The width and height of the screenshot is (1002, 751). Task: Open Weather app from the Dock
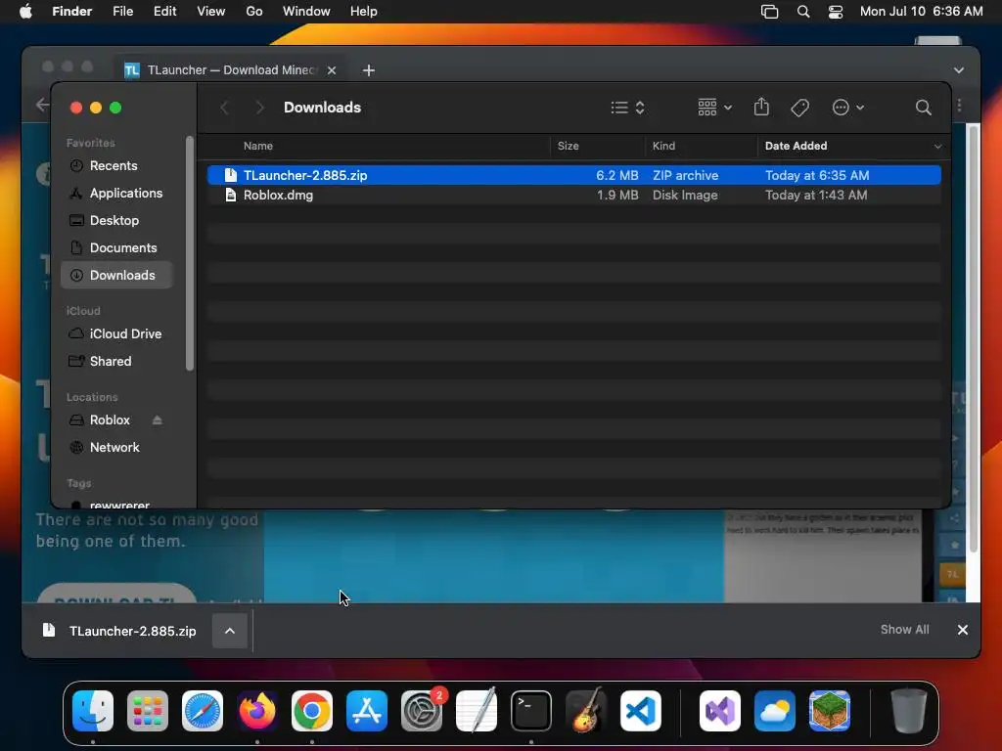[775, 711]
